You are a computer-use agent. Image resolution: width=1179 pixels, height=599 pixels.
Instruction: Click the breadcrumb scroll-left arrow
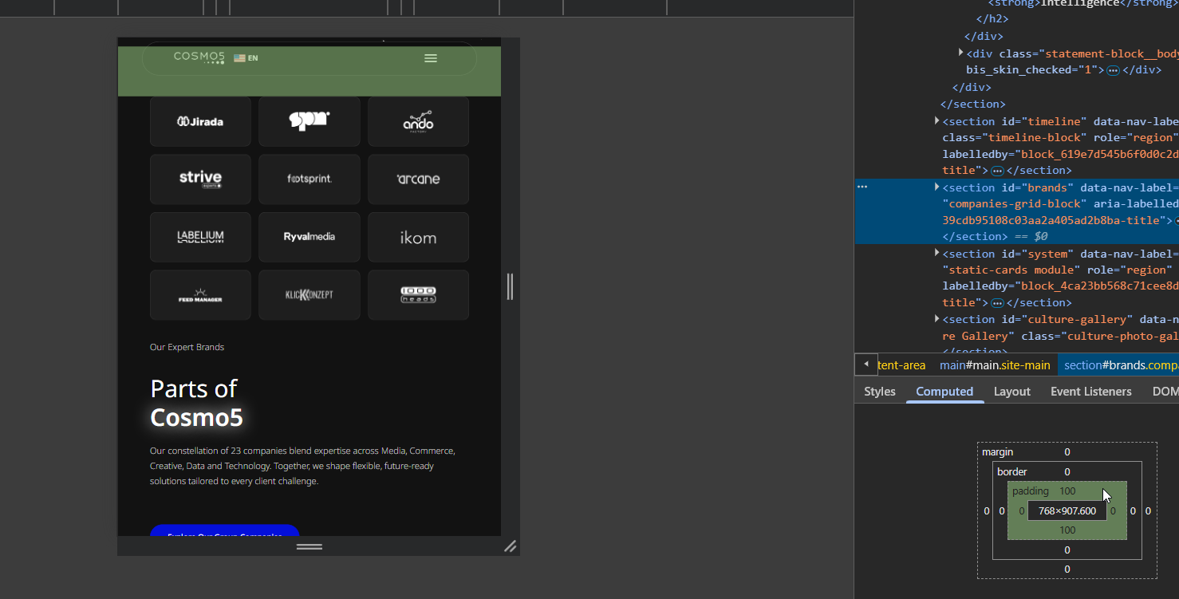(x=866, y=365)
